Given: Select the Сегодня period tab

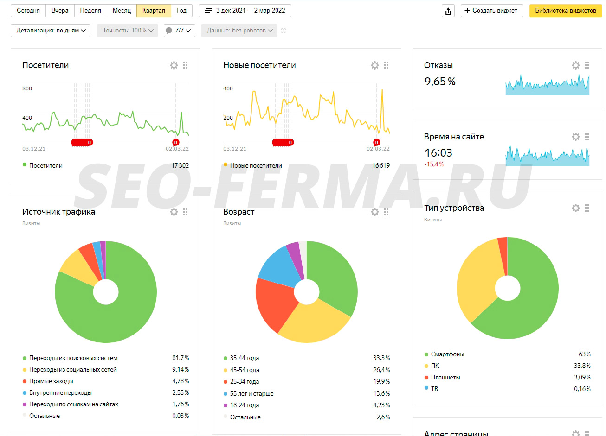Looking at the screenshot, I should point(28,10).
